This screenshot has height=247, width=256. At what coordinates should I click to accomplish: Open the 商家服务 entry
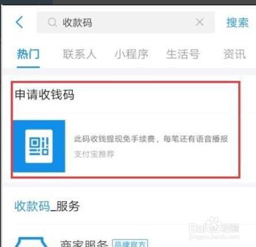[x=84, y=244]
